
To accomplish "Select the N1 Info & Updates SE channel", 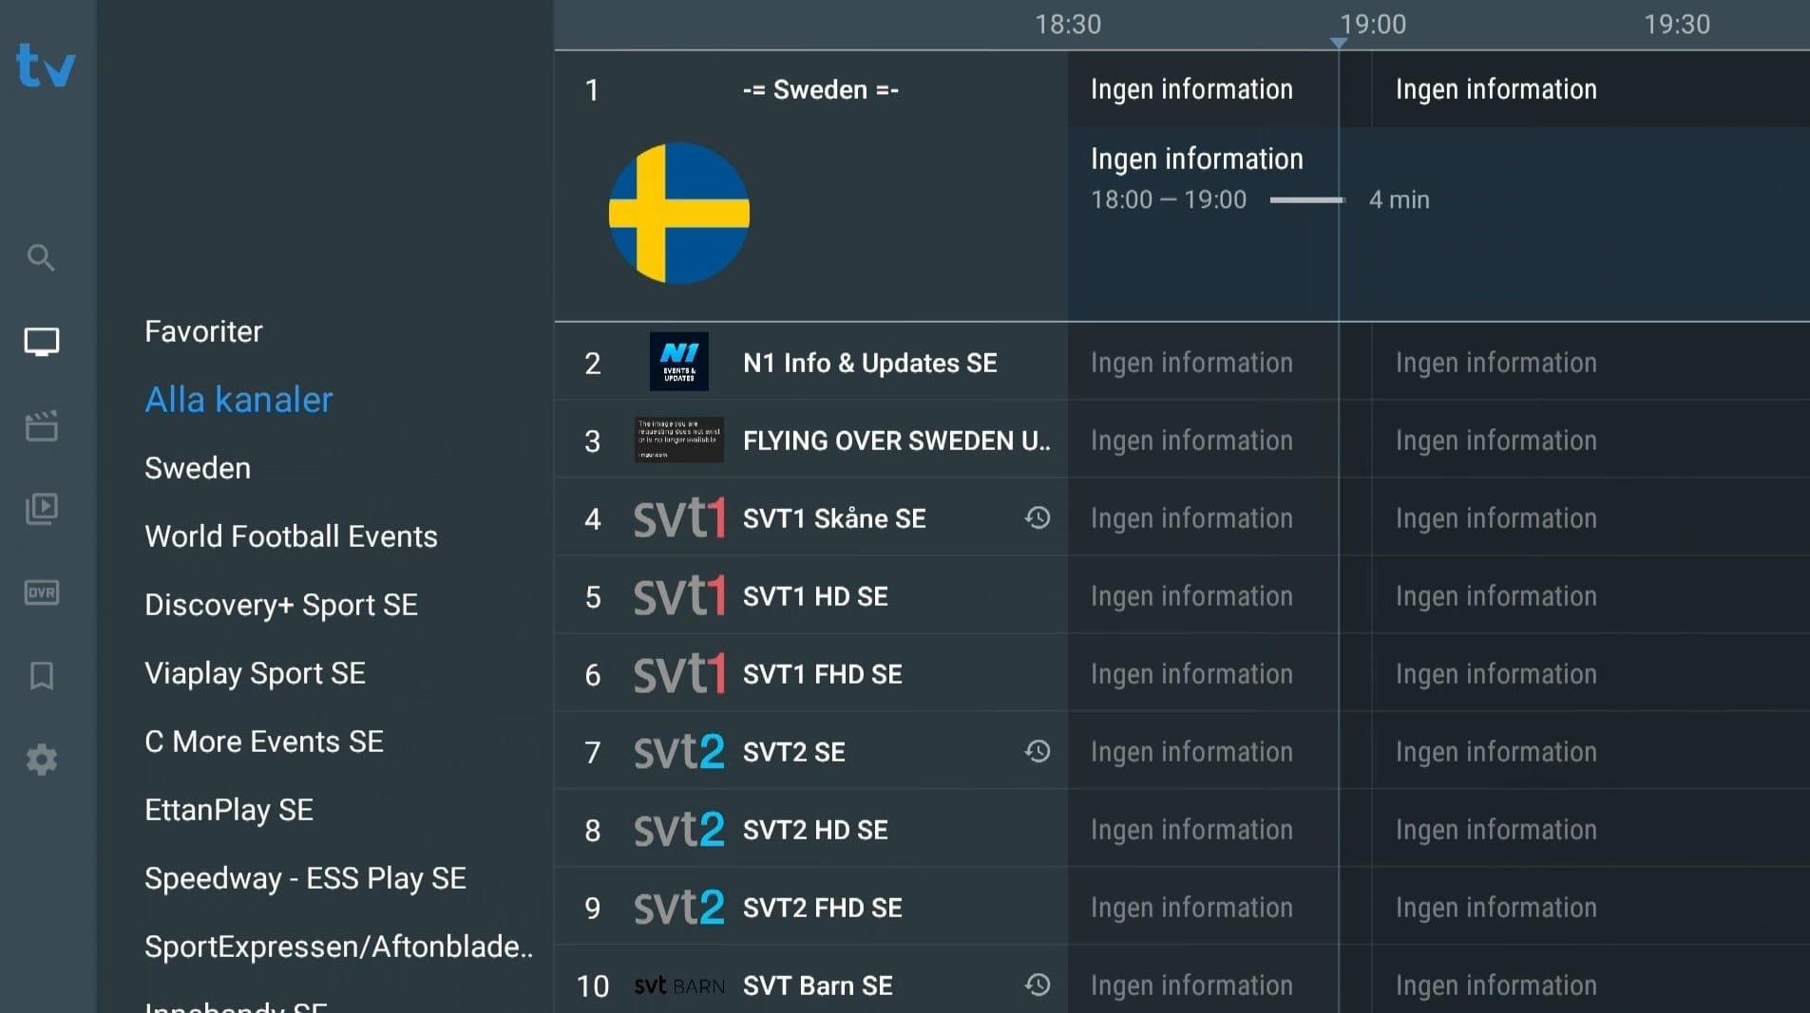I will click(x=869, y=363).
